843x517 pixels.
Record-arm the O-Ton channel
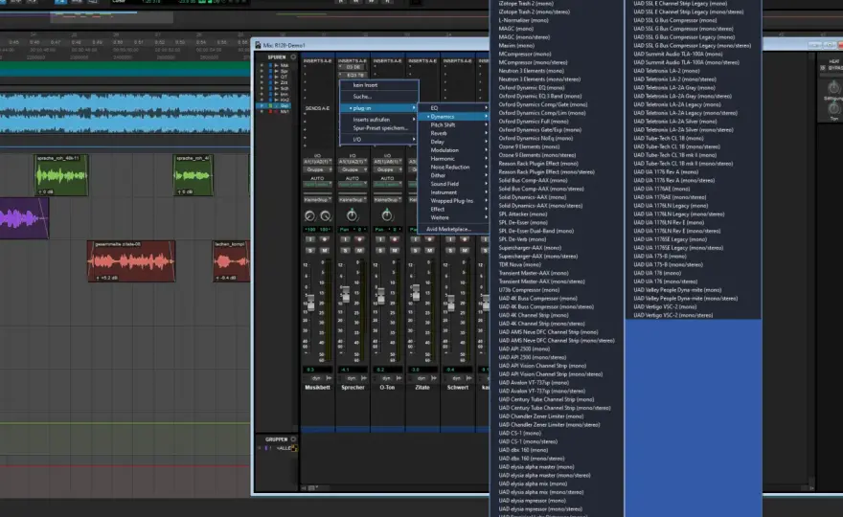click(394, 239)
